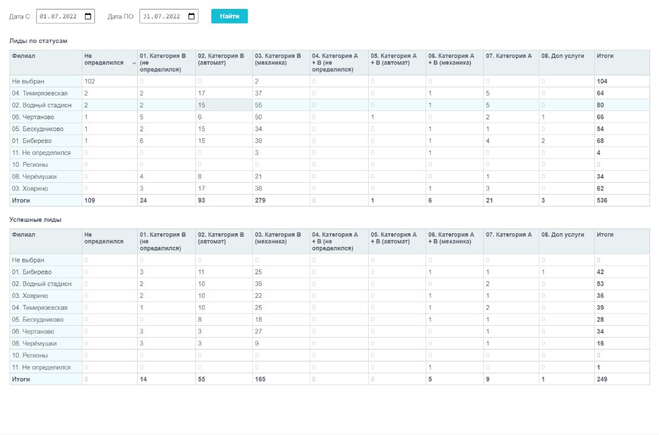Click Филиал column header in Лиды по статусам table

coord(24,56)
